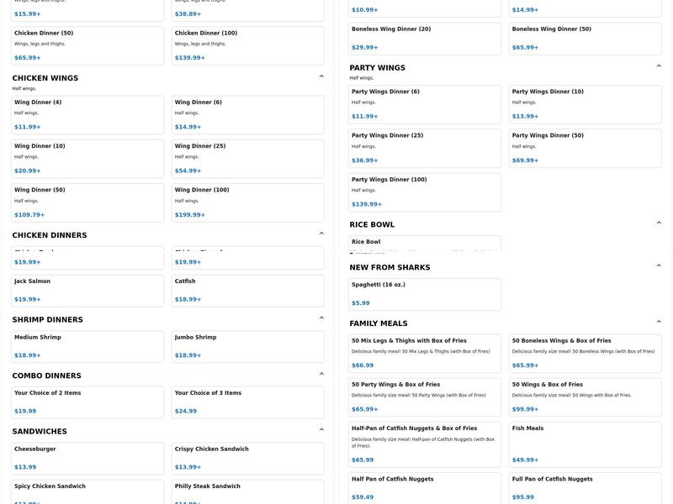Open Your Choice of 2 Items combo
The width and height of the screenshot is (673, 504).
(87, 402)
